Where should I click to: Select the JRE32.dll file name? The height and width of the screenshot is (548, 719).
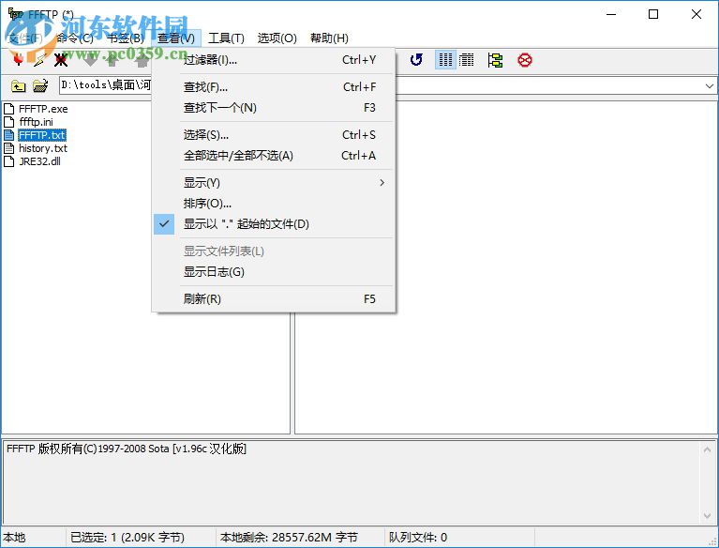coord(39,161)
